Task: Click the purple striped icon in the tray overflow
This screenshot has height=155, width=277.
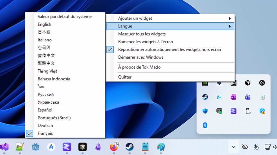Action: tap(233, 111)
